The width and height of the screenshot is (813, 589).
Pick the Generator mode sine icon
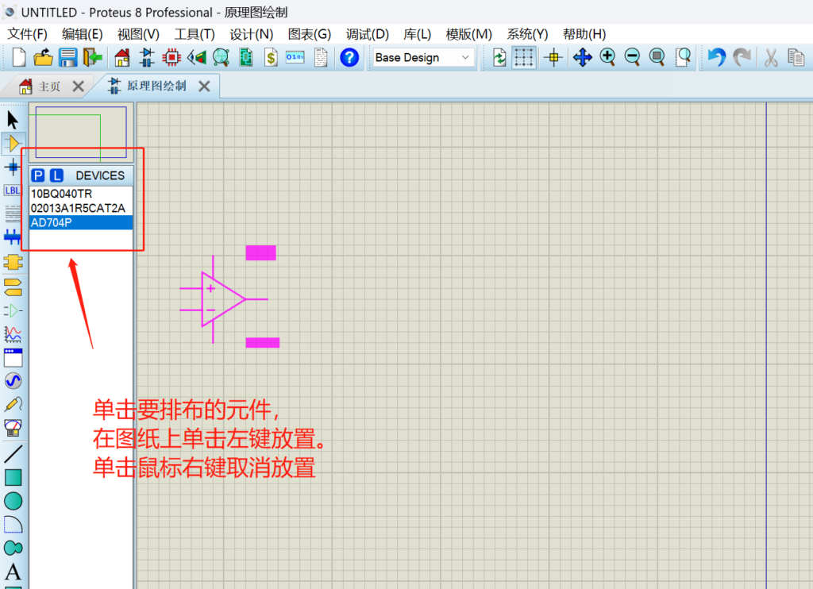[13, 381]
